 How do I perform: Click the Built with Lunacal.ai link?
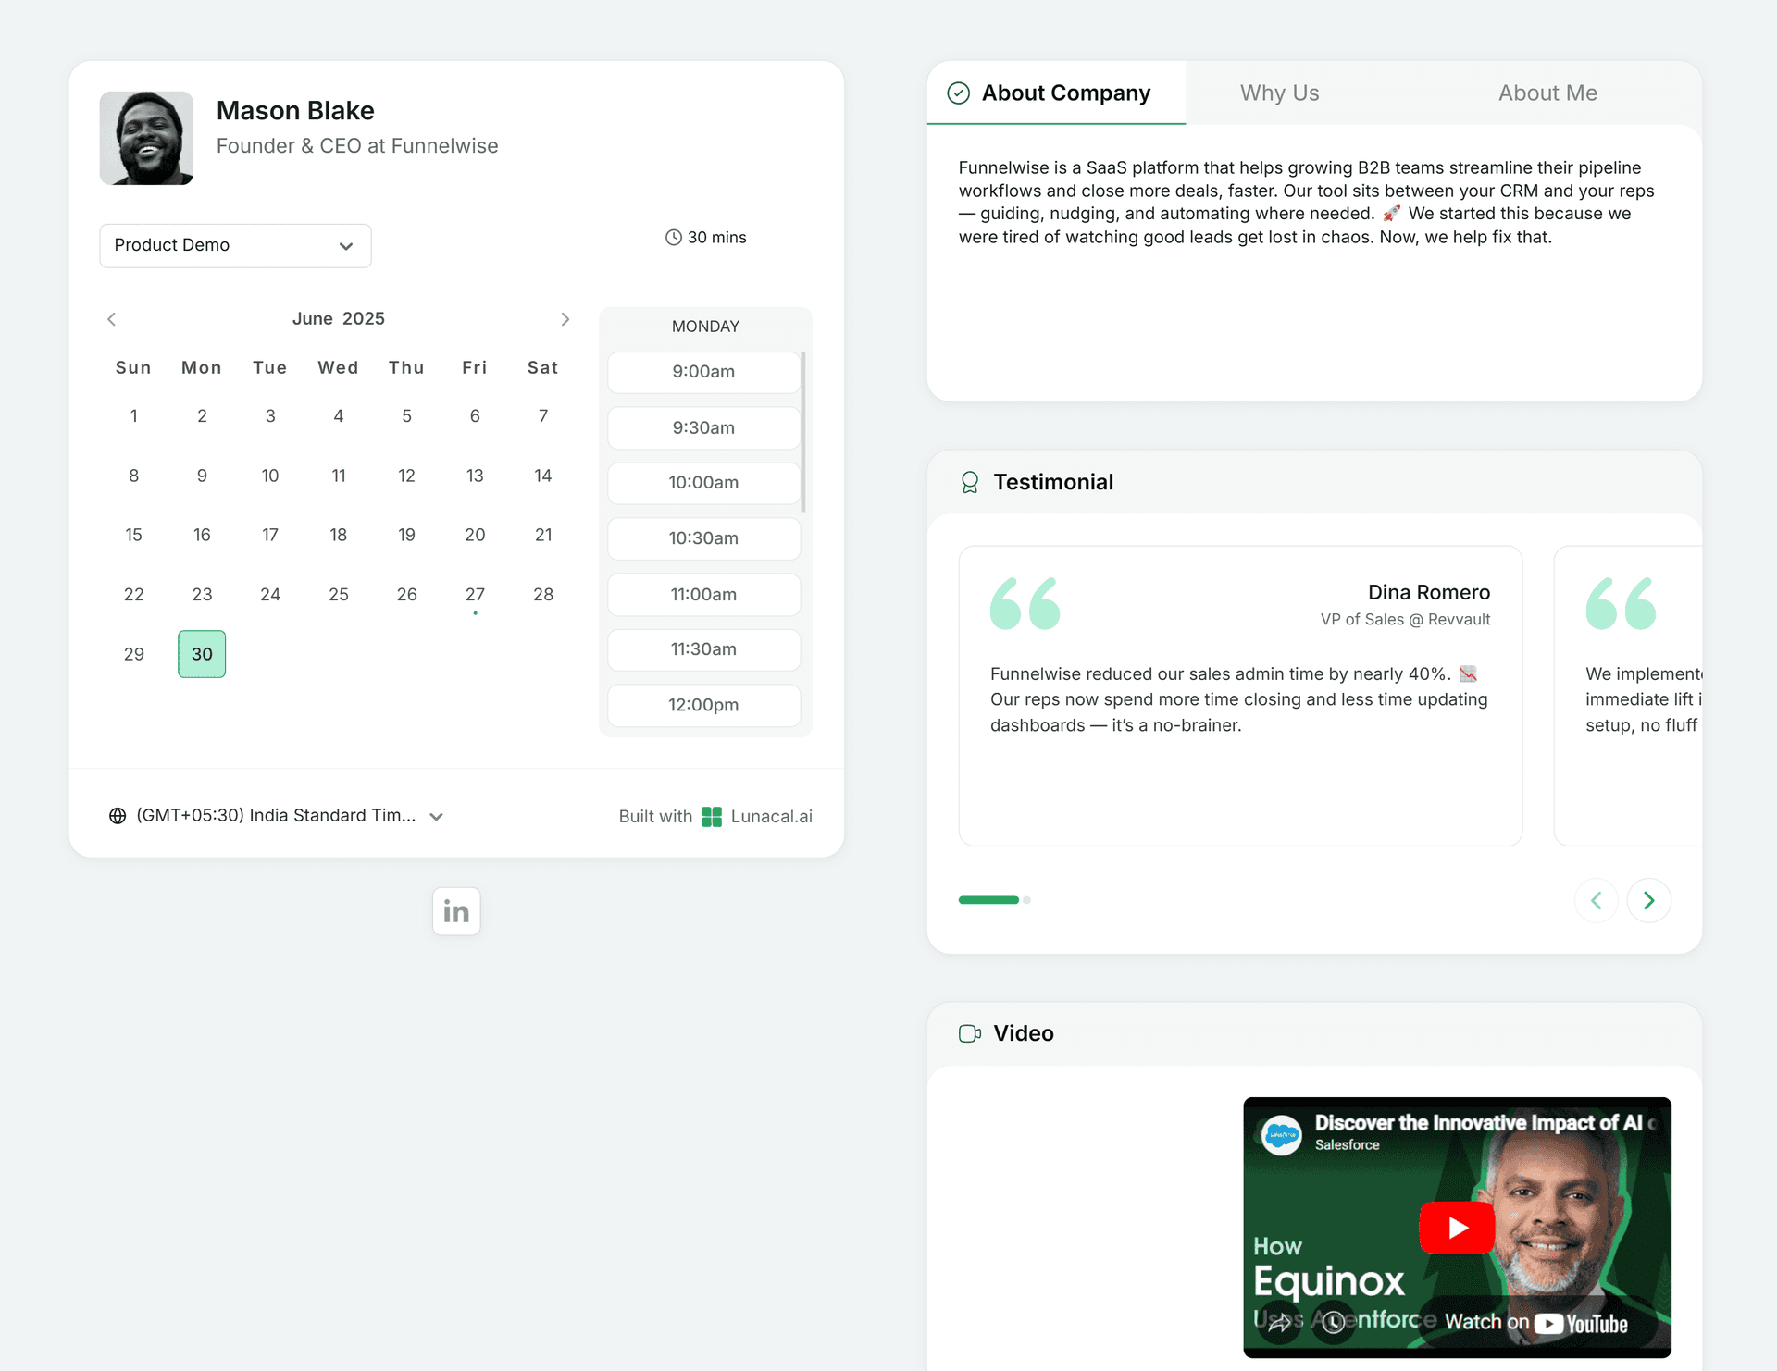coord(715,817)
